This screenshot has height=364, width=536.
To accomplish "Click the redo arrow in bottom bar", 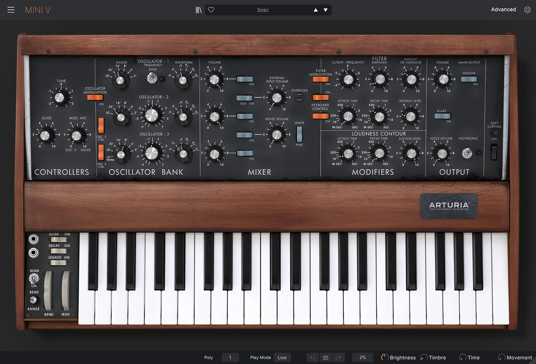I will [x=338, y=358].
